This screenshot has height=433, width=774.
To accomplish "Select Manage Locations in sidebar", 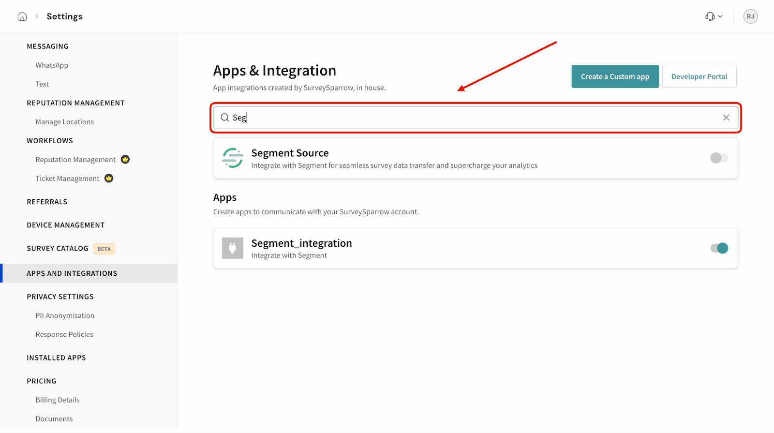I will [x=65, y=122].
